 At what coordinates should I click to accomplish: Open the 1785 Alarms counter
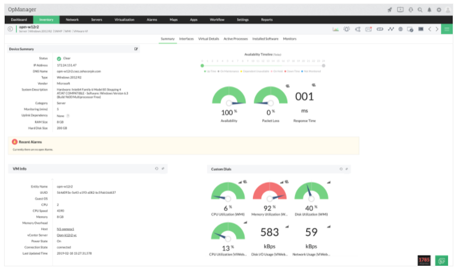click(x=424, y=260)
